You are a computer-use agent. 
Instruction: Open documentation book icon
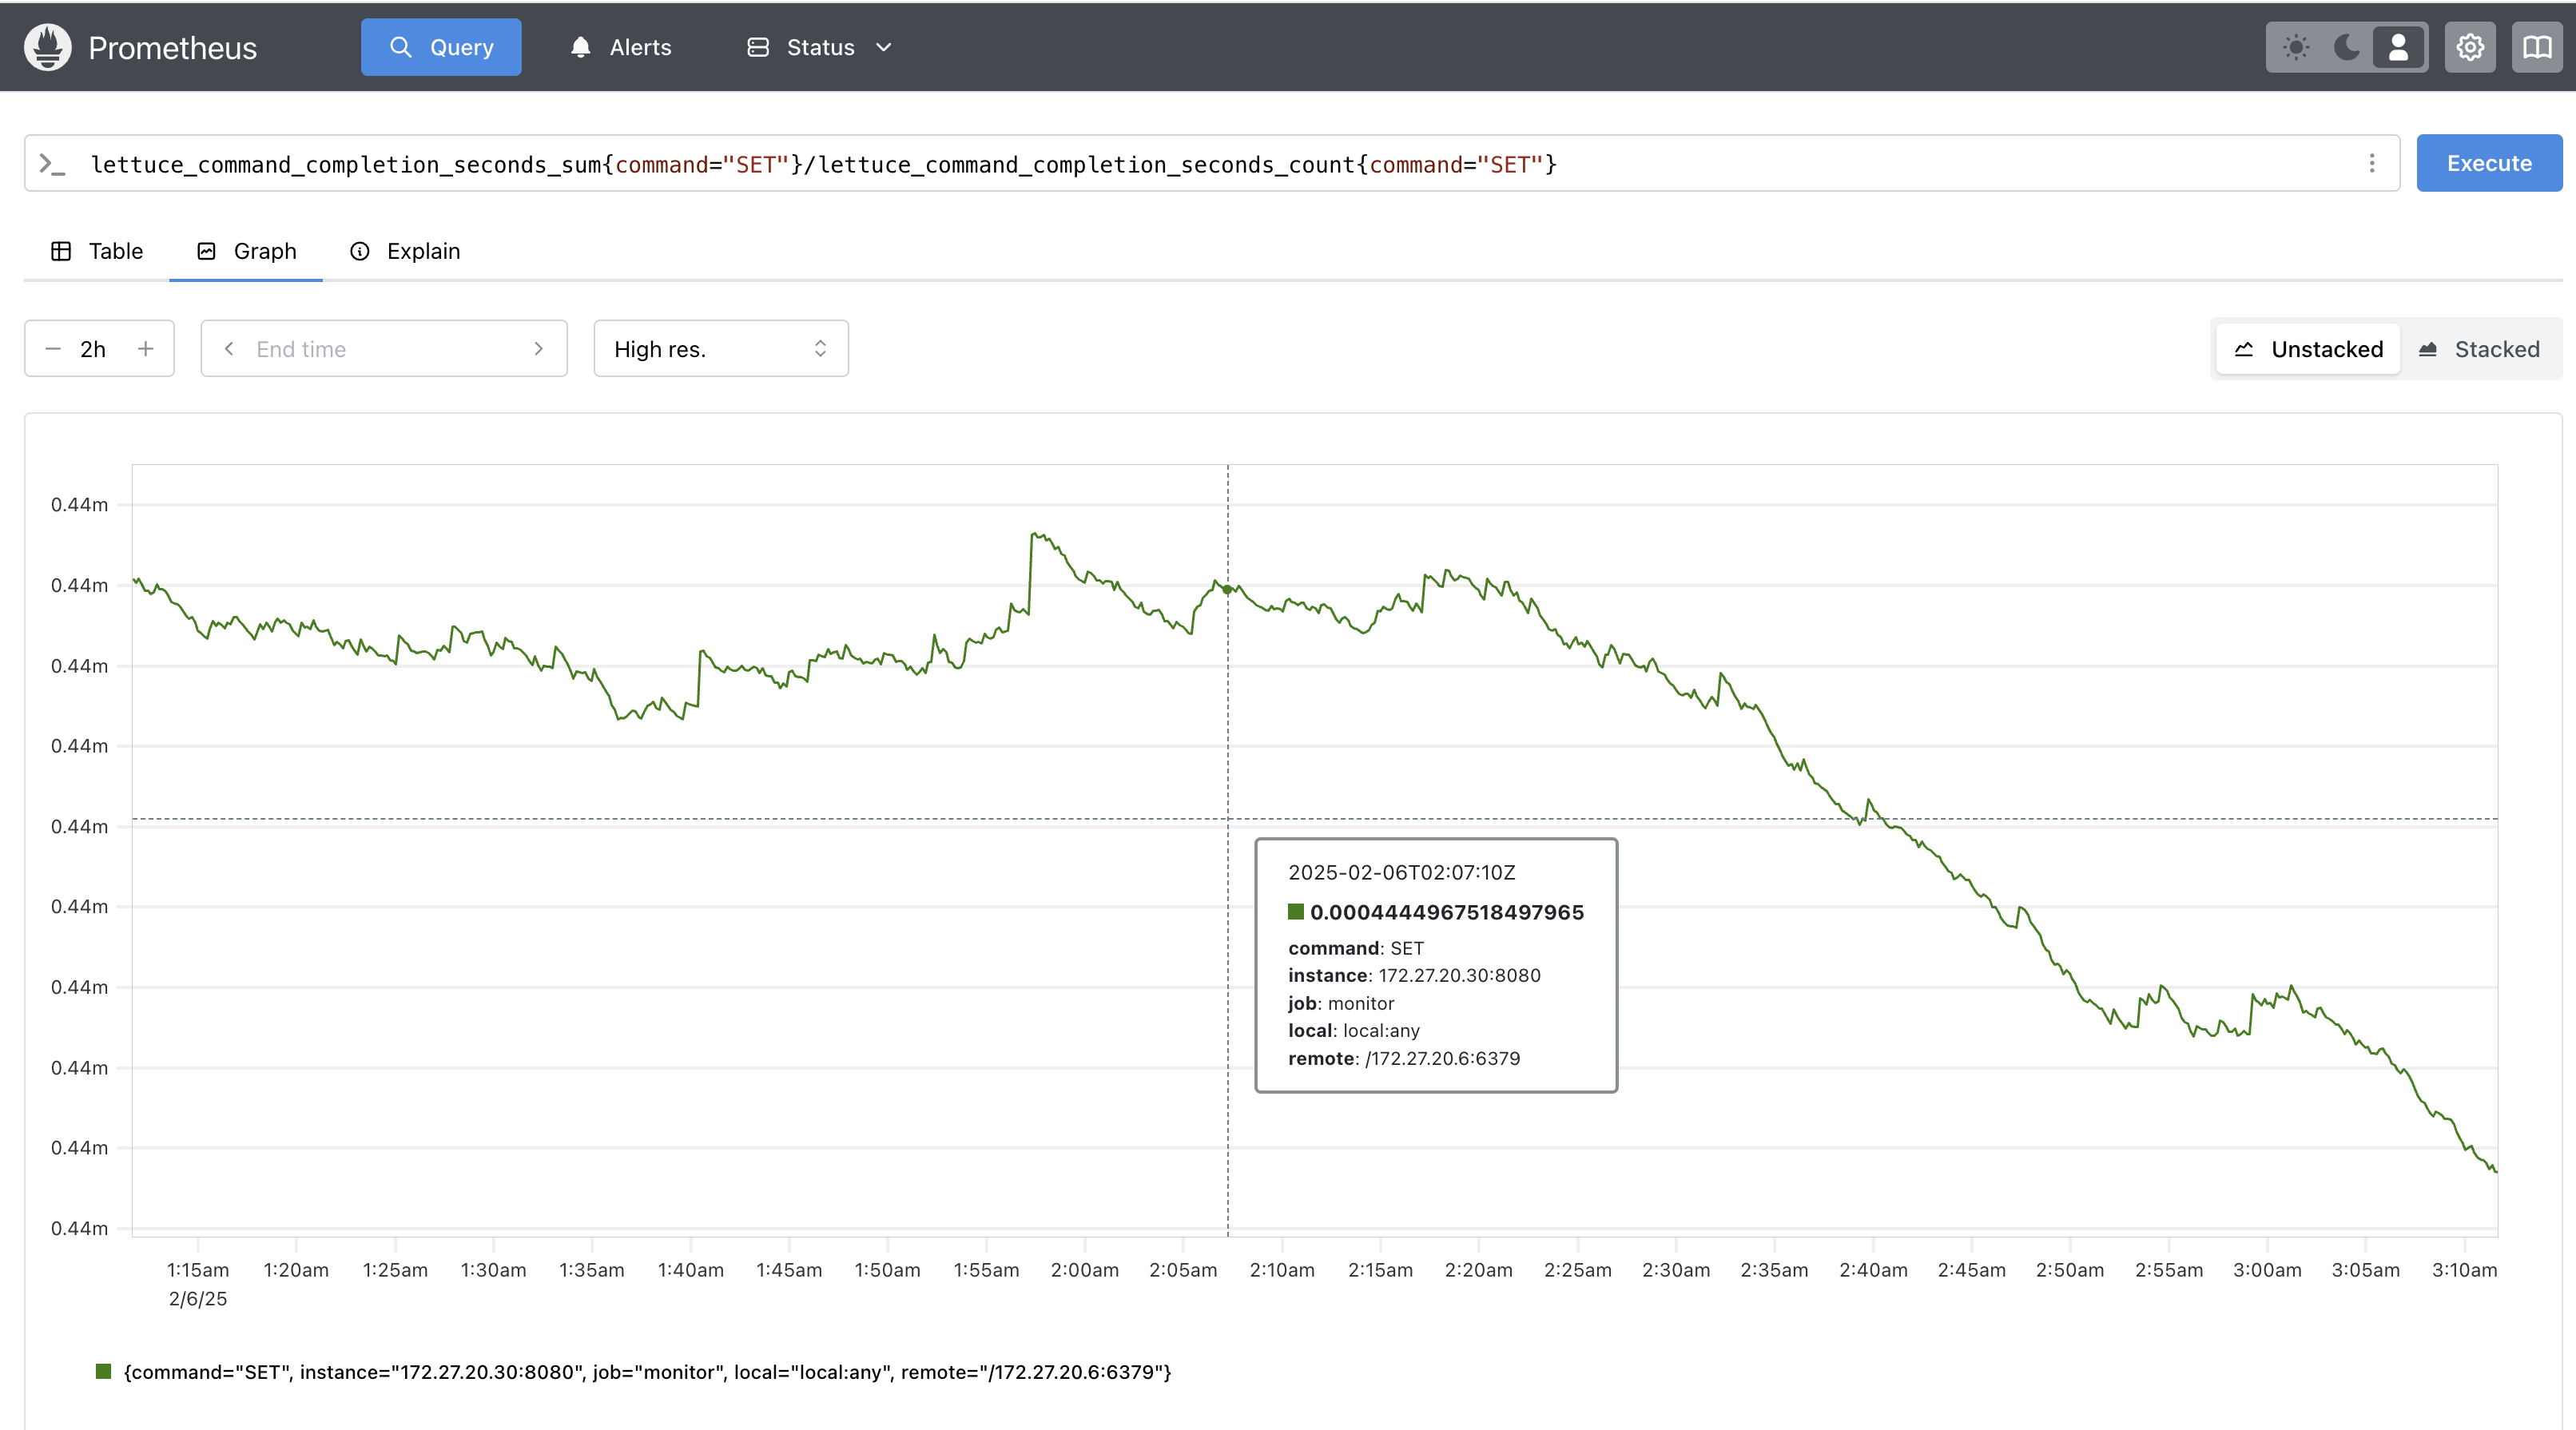(x=2537, y=47)
